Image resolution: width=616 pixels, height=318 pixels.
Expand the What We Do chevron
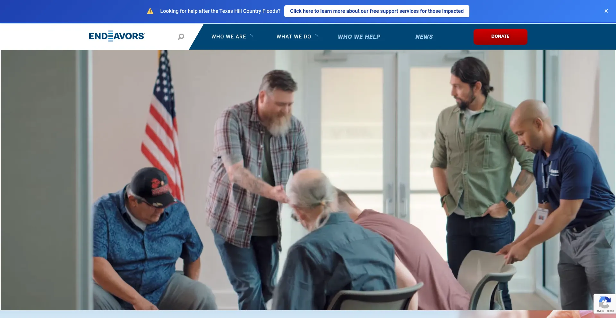click(317, 36)
